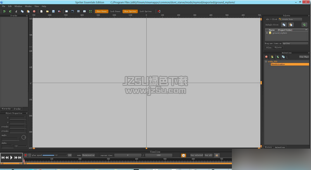Open a project with the yellow folder icon
This screenshot has height=170, width=311.
[x=47, y=11]
